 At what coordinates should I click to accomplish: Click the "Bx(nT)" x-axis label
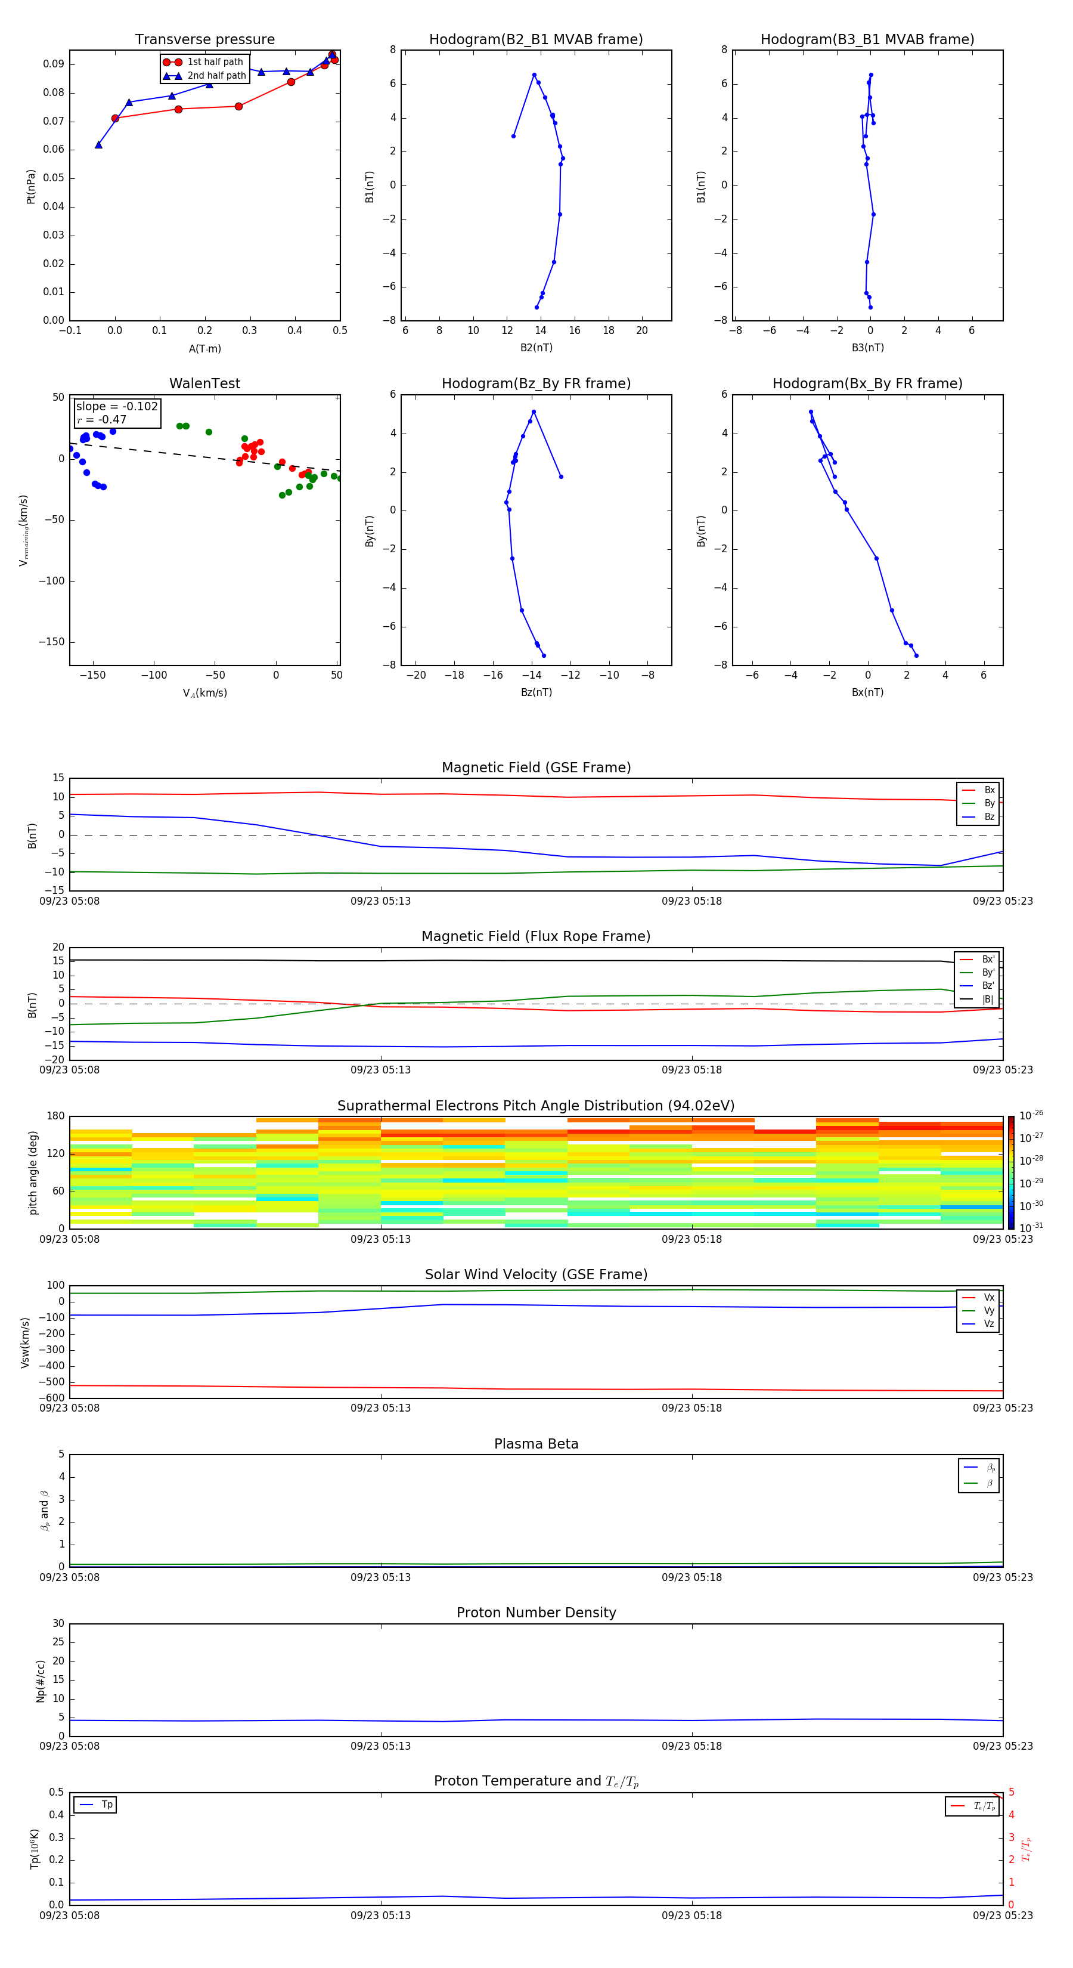(867, 692)
